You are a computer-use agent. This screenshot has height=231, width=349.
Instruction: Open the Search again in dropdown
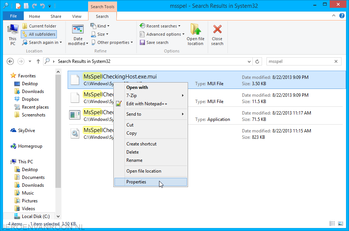point(42,42)
